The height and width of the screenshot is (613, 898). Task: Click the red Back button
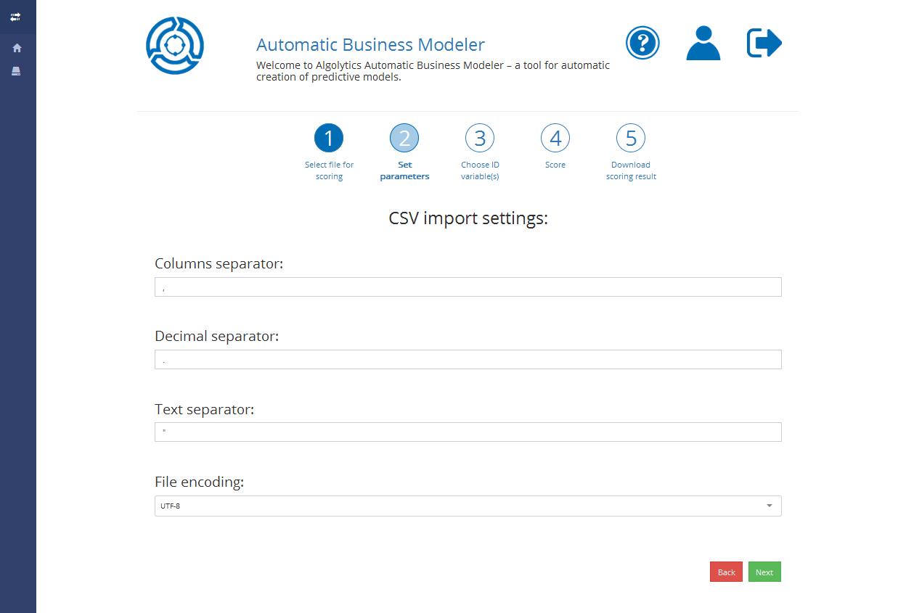pos(726,572)
